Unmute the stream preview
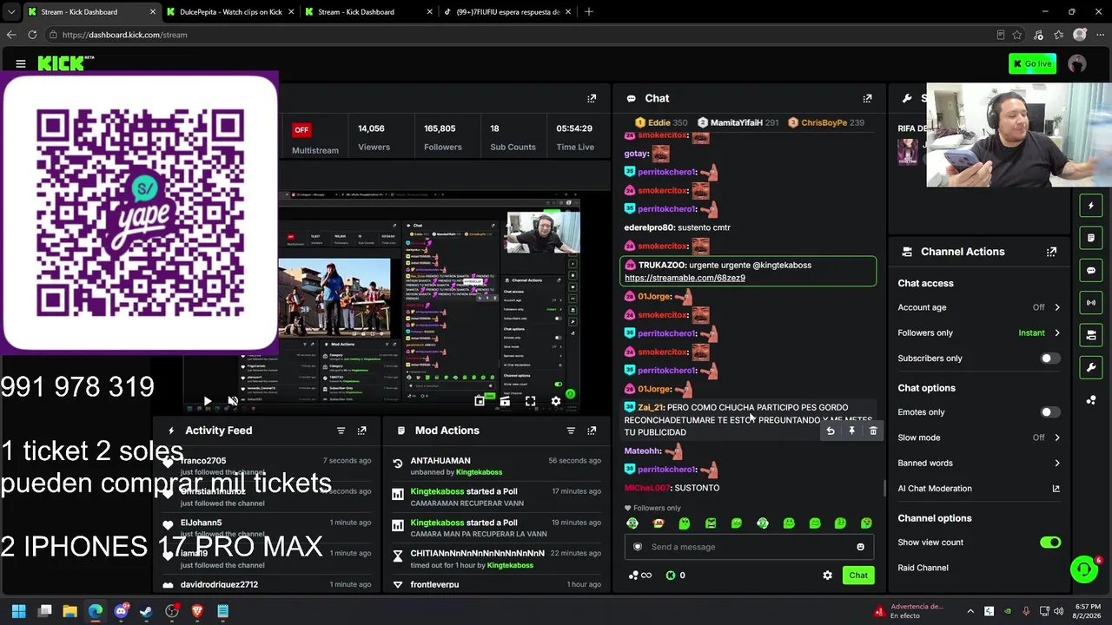Viewport: 1112px width, 625px height. (233, 401)
